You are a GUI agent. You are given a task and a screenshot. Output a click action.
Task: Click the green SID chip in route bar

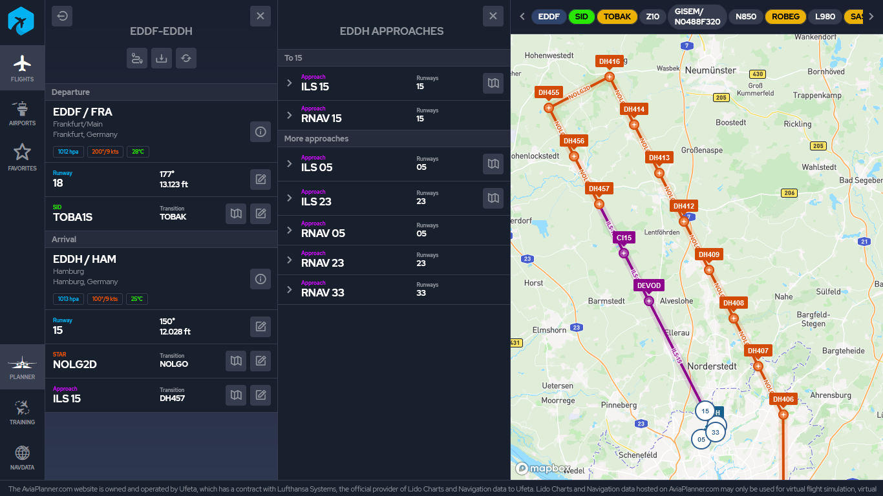[x=581, y=17]
